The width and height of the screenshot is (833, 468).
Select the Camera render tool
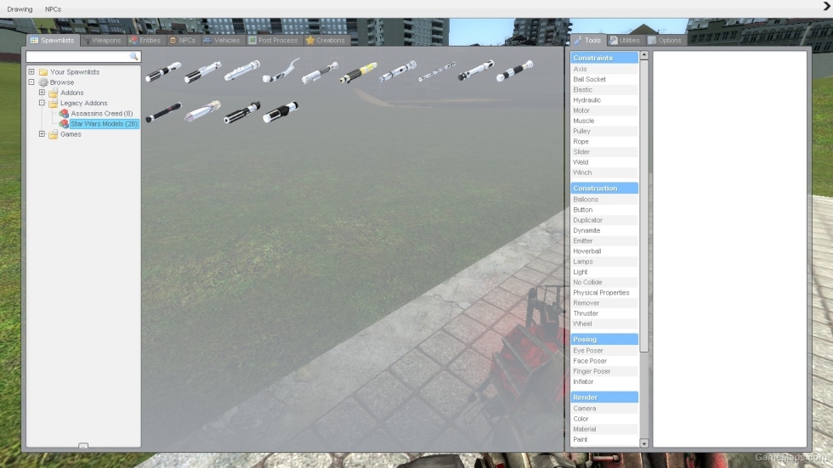click(604, 408)
